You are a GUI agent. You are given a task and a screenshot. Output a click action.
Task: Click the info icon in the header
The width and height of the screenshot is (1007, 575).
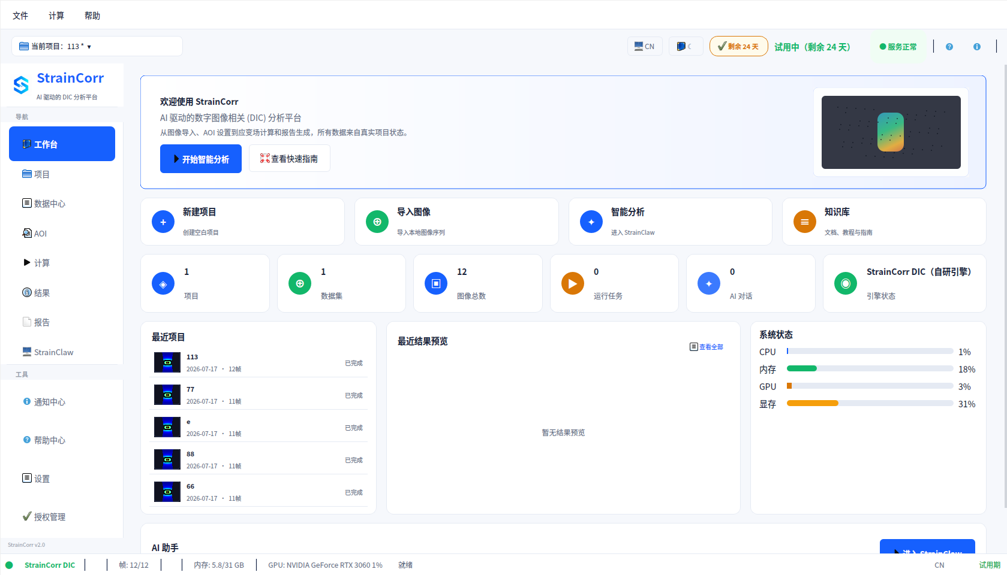coord(977,47)
